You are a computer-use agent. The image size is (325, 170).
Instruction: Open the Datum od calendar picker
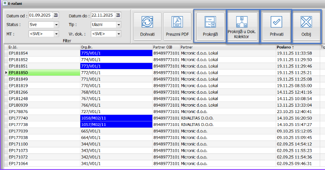(x=56, y=15)
